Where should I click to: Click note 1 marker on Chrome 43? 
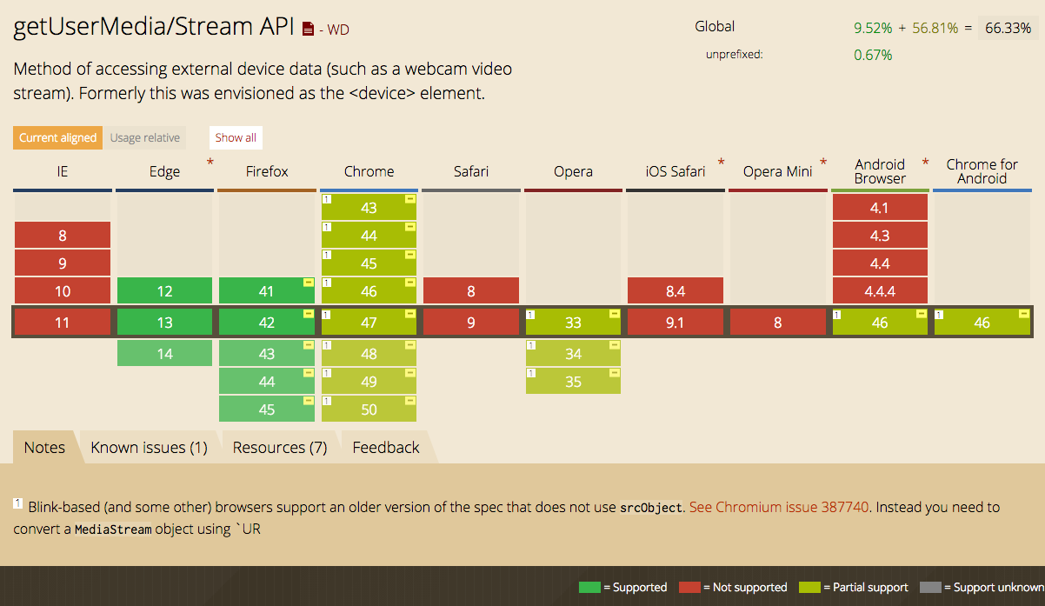click(x=327, y=200)
